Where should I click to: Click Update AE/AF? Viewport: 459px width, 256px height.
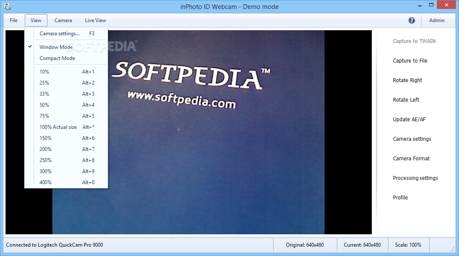409,119
